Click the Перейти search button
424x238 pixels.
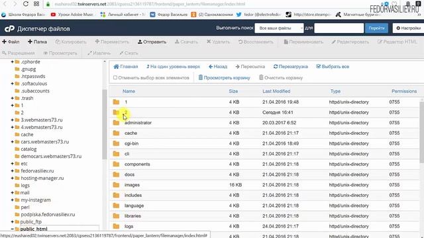point(376,28)
